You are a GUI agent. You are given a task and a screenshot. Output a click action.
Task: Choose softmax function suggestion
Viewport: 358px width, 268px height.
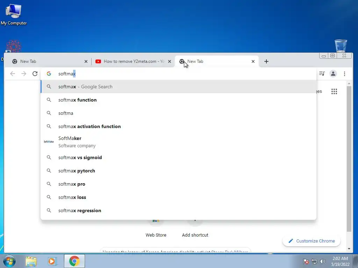[x=179, y=100]
